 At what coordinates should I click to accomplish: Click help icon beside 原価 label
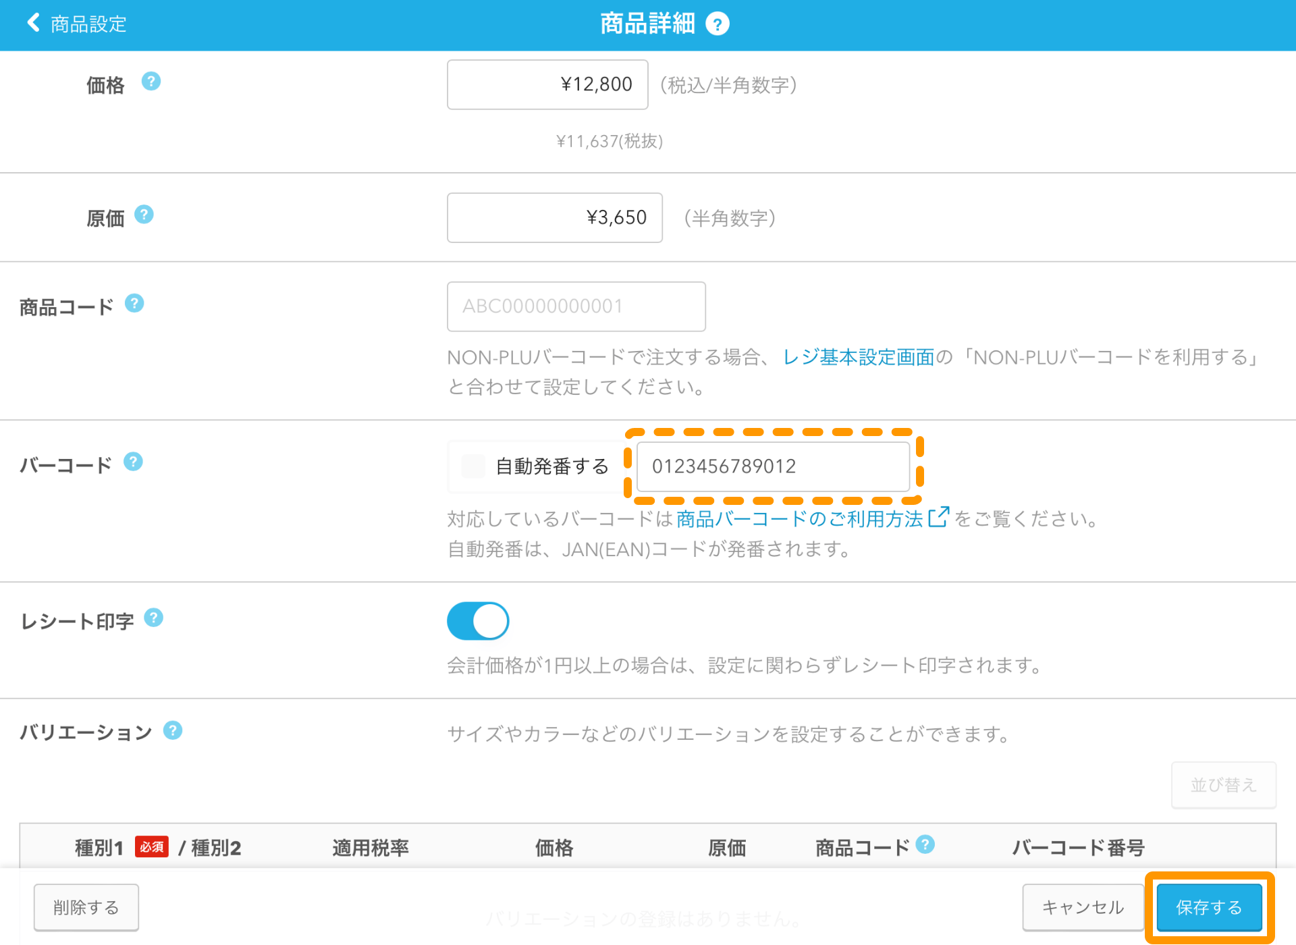[144, 215]
